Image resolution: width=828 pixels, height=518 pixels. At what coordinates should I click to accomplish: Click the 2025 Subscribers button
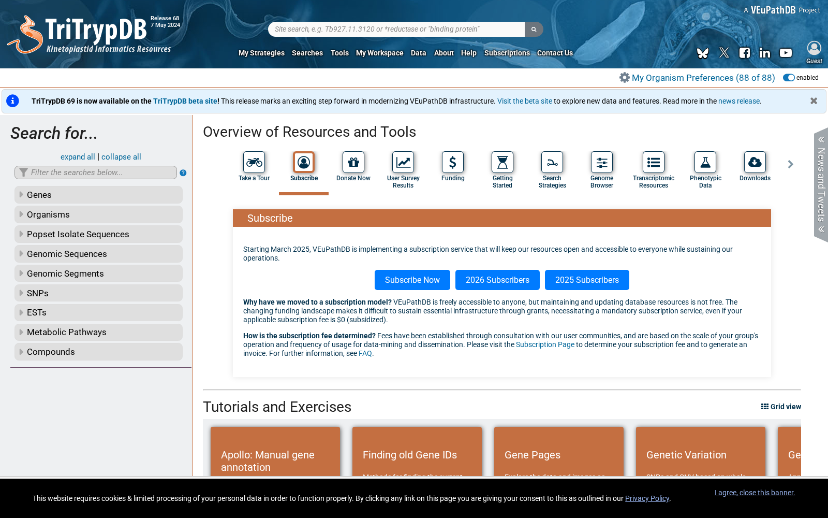click(x=587, y=280)
